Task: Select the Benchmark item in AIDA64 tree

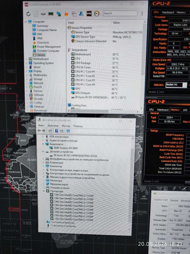Action: tap(38, 110)
